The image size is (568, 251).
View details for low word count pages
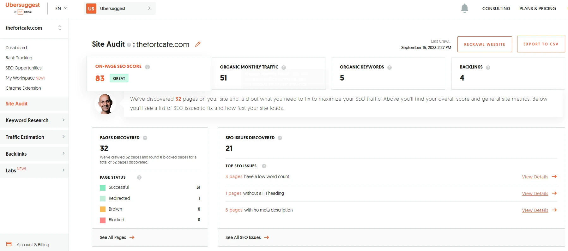click(535, 177)
